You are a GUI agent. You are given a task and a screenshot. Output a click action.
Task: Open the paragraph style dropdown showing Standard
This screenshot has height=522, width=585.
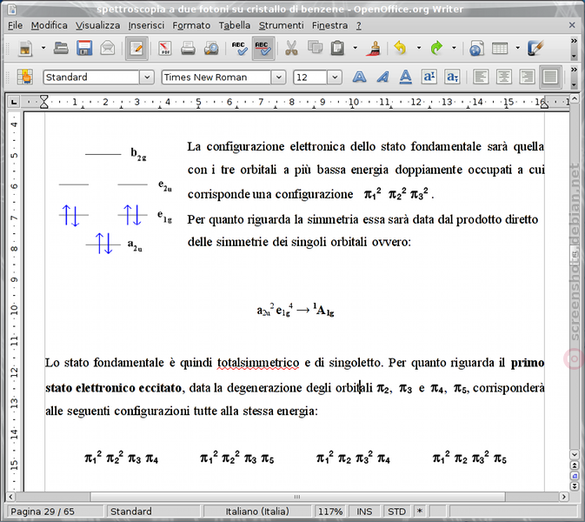[147, 77]
